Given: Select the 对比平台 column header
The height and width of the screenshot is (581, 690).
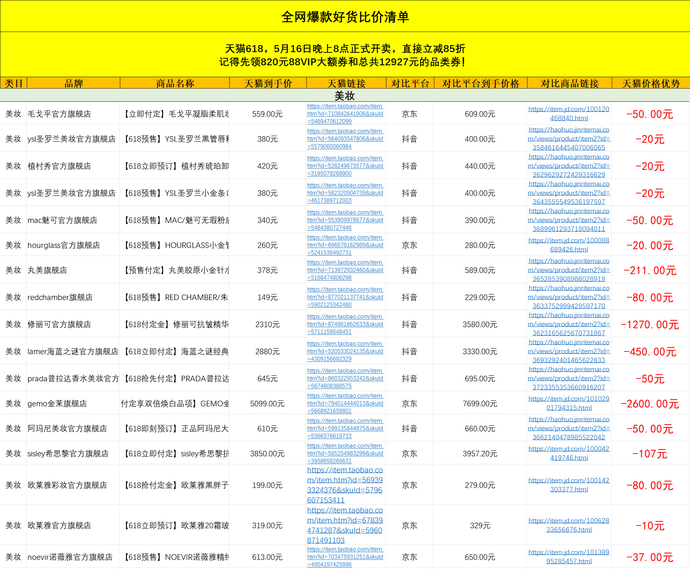Looking at the screenshot, I should pyautogui.click(x=410, y=83).
